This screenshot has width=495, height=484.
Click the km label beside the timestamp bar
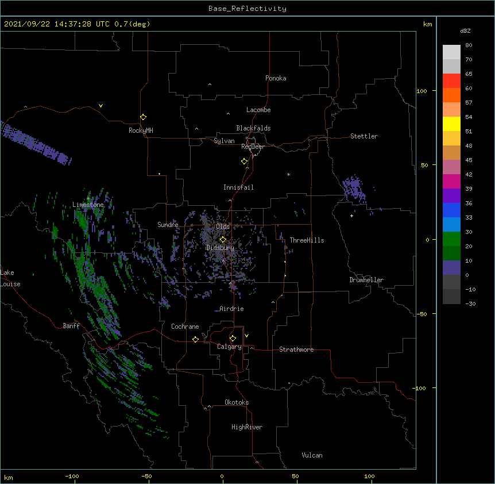tap(427, 24)
